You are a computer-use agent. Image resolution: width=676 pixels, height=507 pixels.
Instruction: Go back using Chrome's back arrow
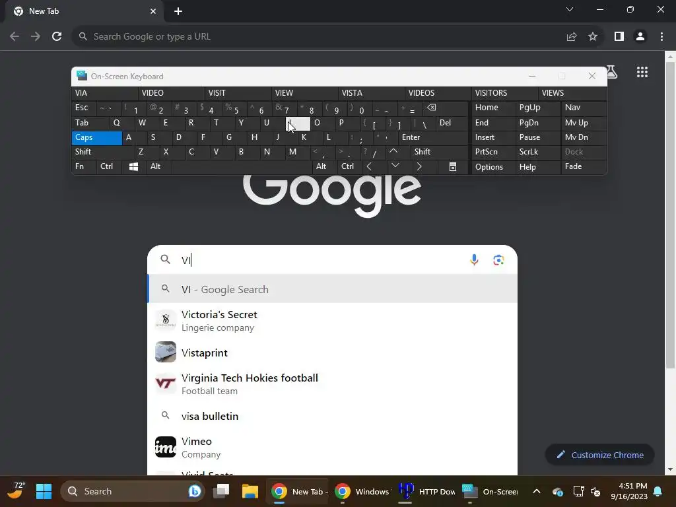point(15,37)
